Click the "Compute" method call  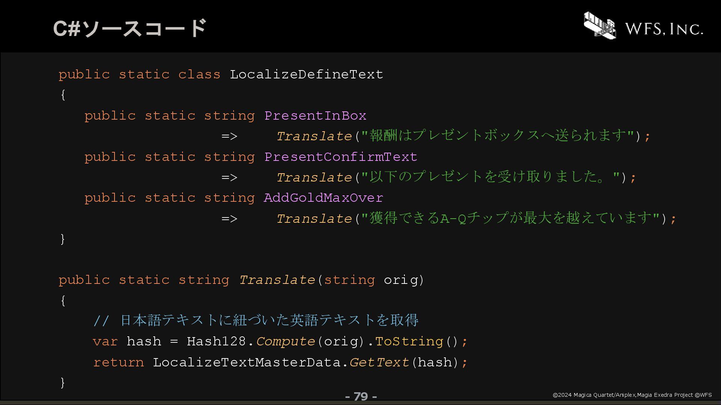286,341
